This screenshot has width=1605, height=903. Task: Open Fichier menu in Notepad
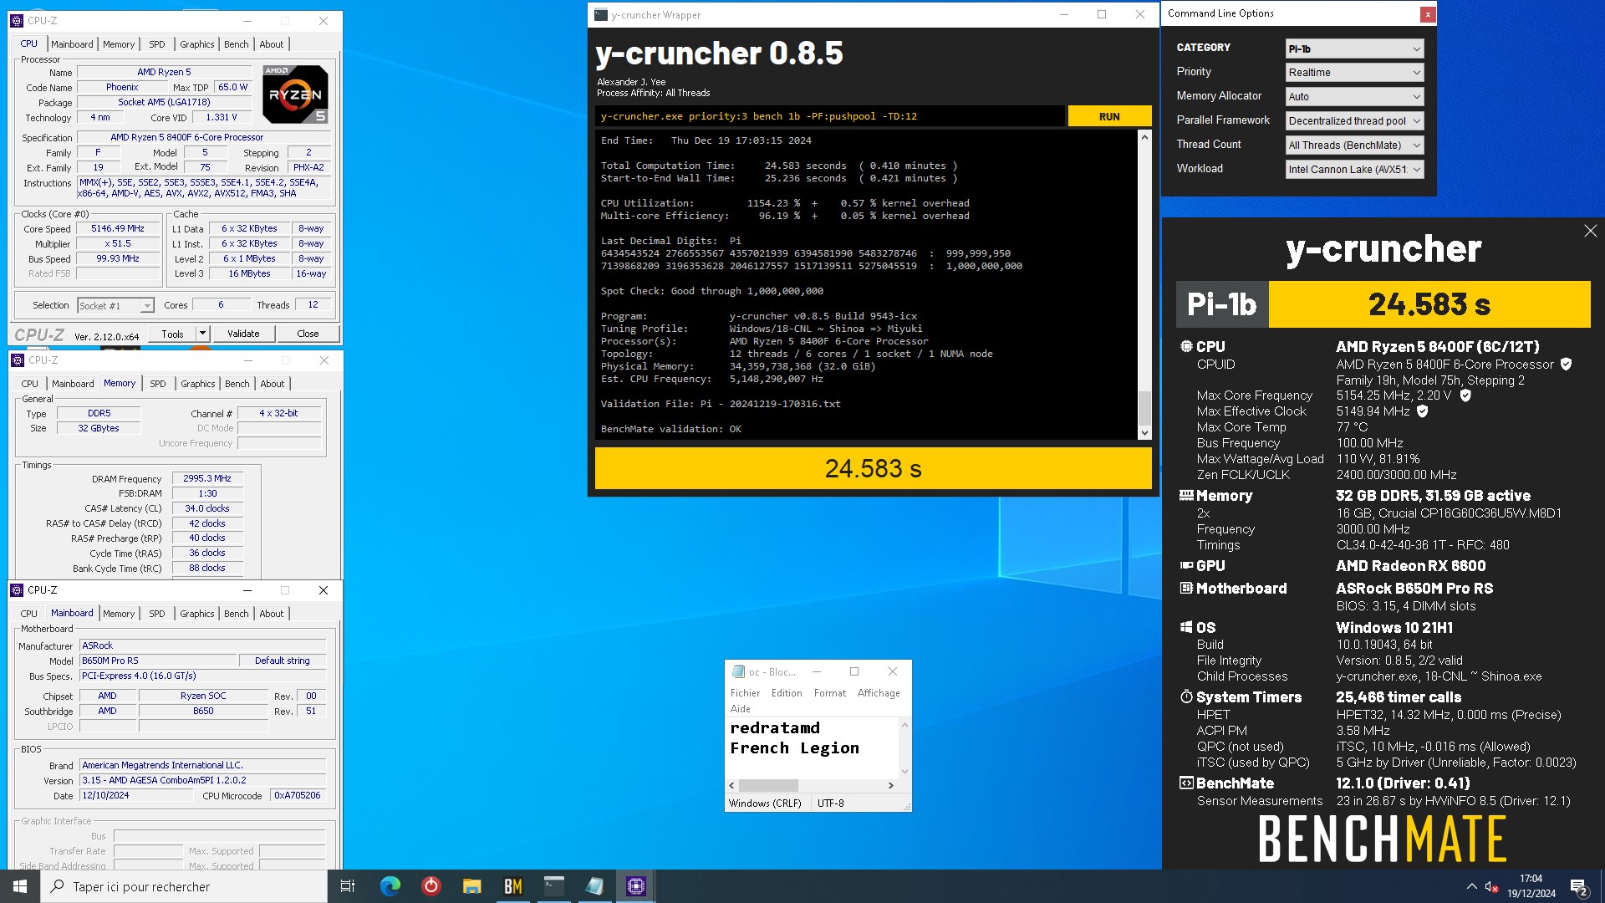click(x=746, y=693)
